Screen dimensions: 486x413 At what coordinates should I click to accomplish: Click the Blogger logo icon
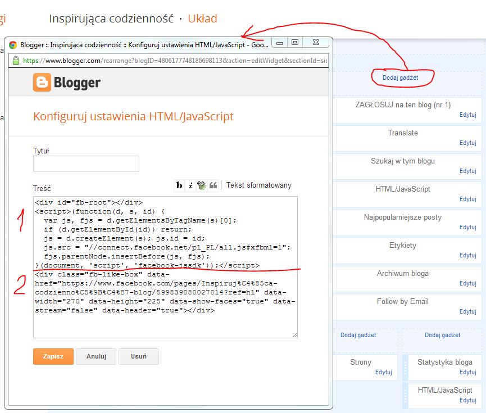pos(42,83)
